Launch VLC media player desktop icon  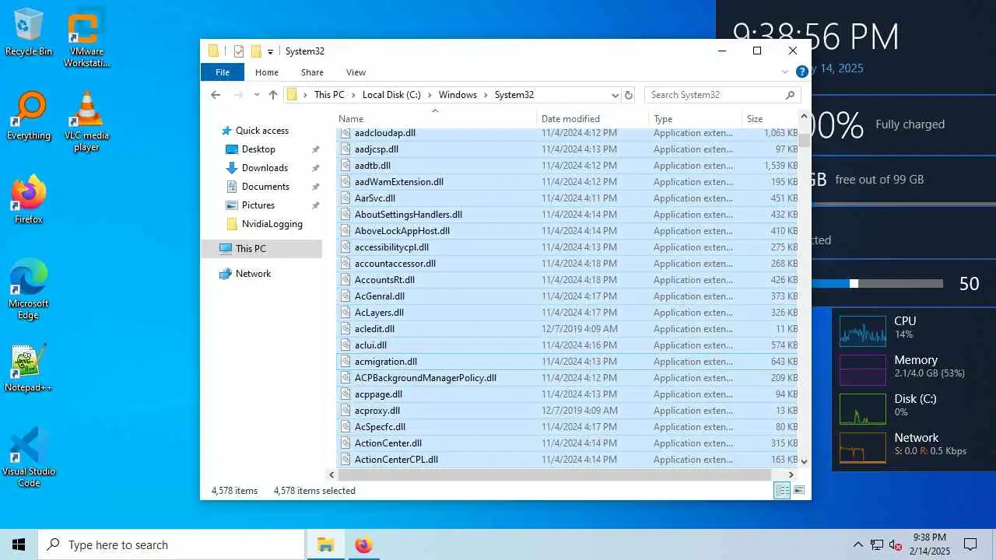coord(86,122)
